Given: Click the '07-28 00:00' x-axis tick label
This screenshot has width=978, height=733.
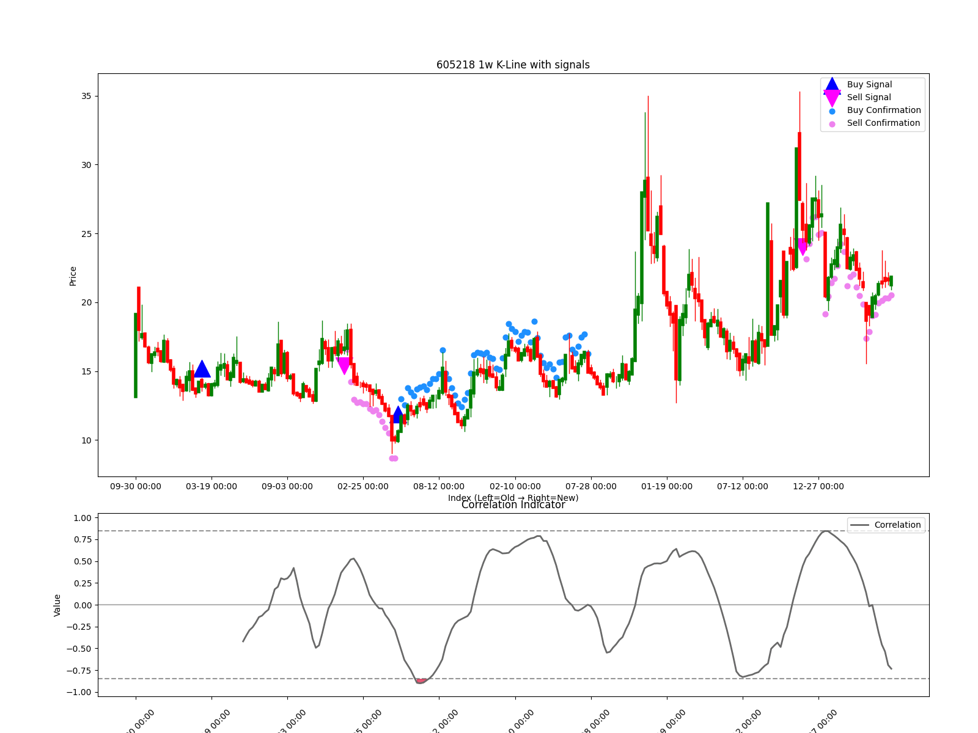Looking at the screenshot, I should [x=591, y=486].
